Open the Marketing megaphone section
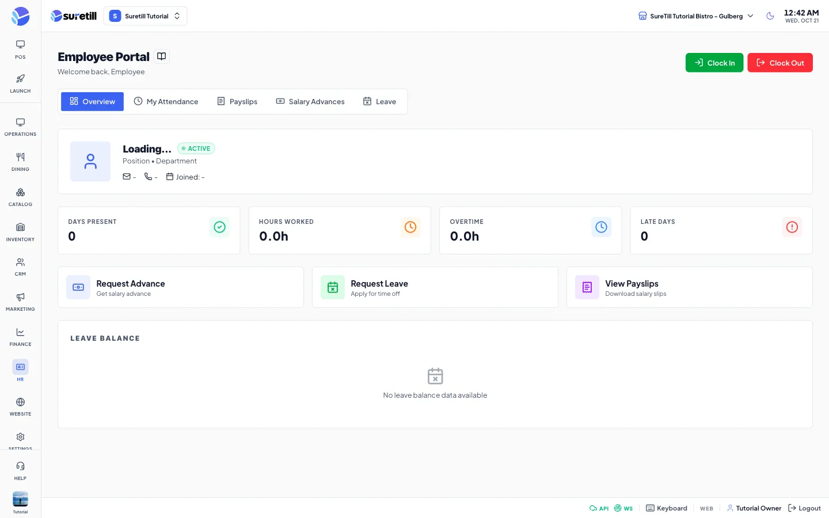 tap(20, 302)
